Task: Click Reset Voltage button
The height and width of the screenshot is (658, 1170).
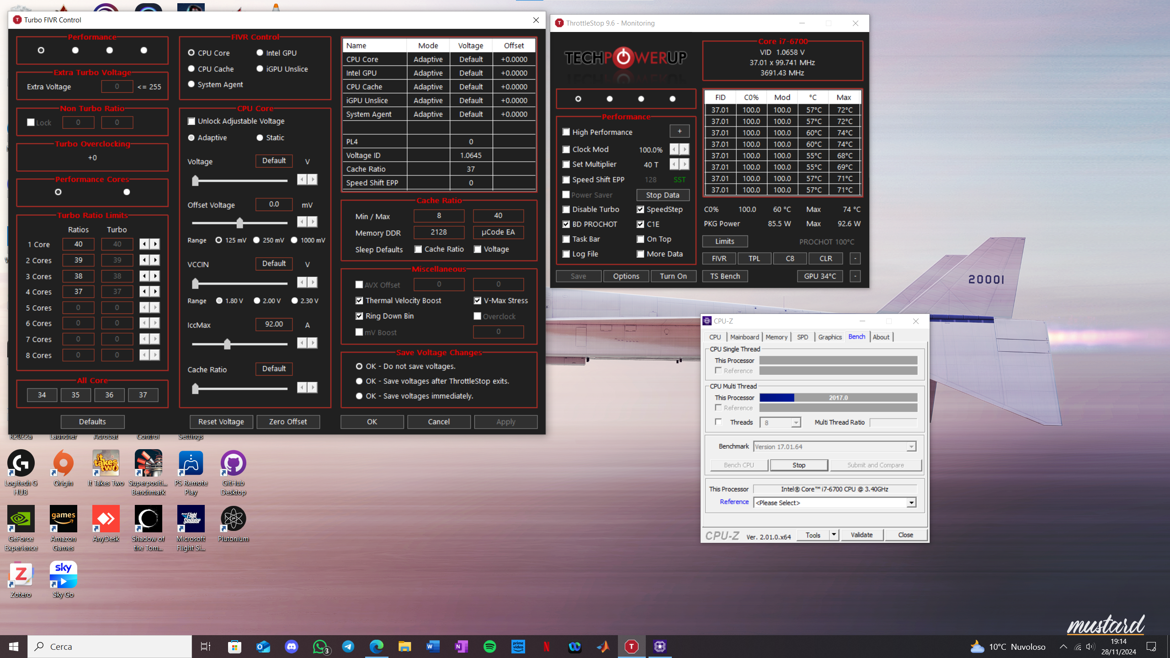Action: 221,421
